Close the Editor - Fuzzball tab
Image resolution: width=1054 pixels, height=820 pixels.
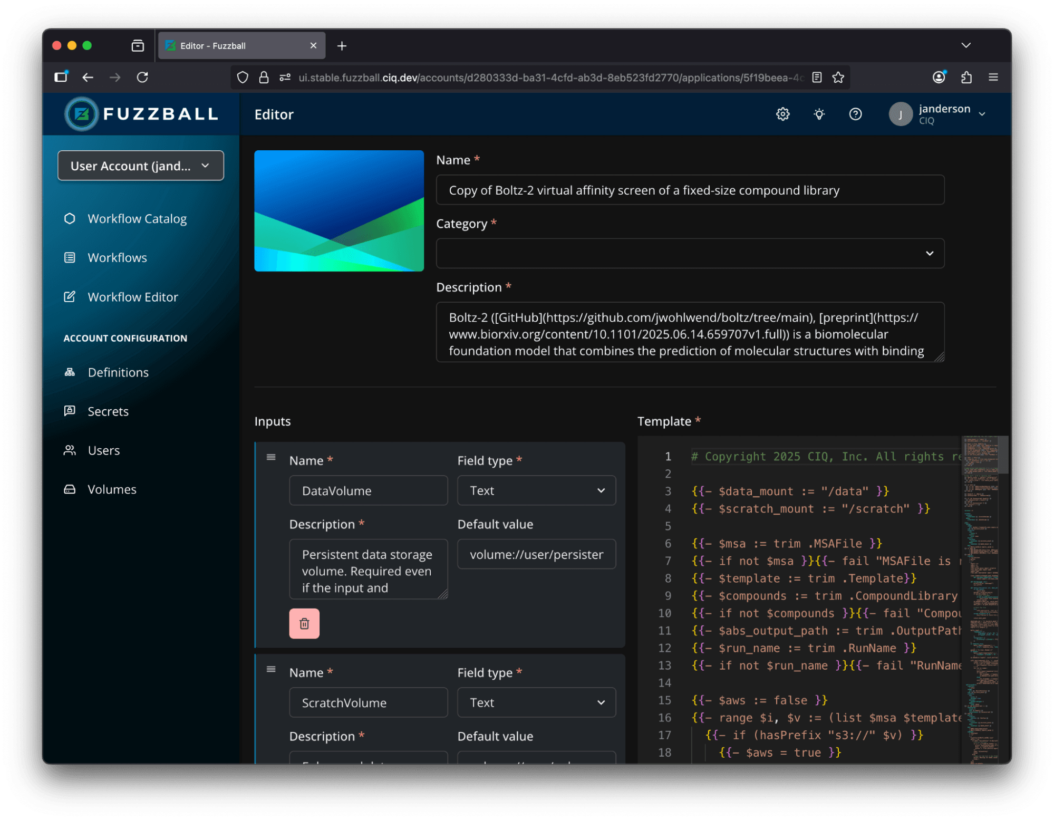pos(313,46)
